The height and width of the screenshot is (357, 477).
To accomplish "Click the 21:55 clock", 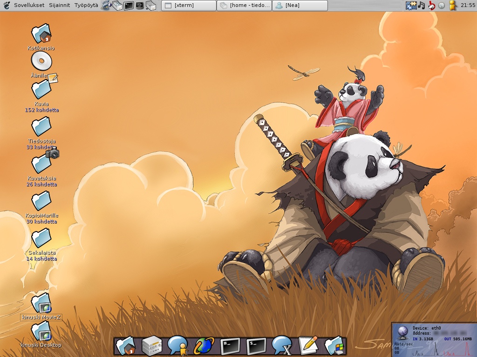I will click(x=468, y=5).
